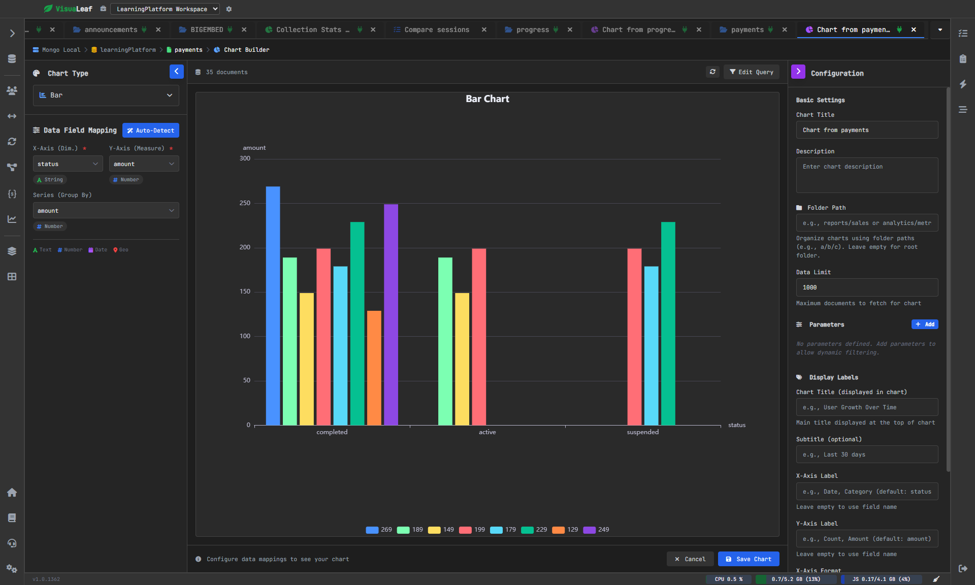Viewport: 975px width, 585px height.
Task: Open the clipboard panel icon on the right
Action: (963, 58)
